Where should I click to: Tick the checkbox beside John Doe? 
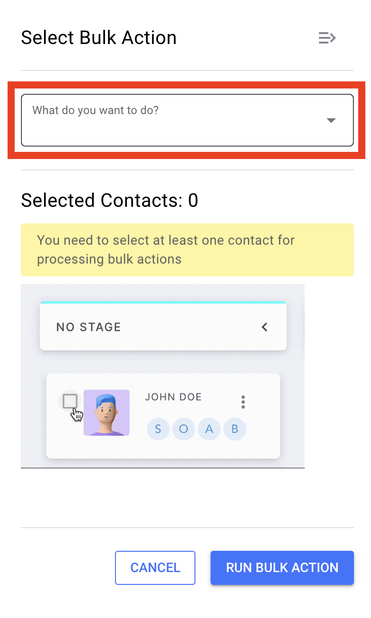click(x=70, y=401)
